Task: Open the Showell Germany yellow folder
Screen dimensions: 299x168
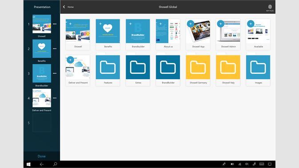Action: pos(198,70)
